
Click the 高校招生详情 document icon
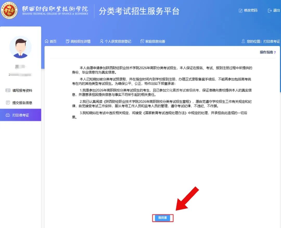(68, 41)
